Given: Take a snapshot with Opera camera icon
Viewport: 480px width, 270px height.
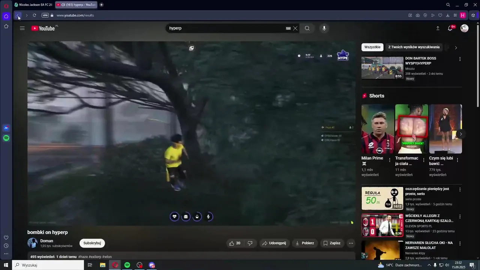Looking at the screenshot, I should coord(418,15).
